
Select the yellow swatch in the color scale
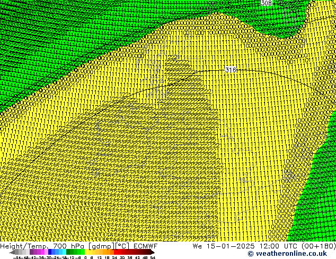[x=90, y=252]
